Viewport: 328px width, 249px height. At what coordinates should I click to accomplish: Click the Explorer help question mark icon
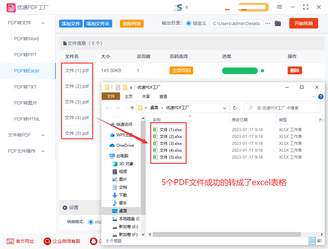320,97
